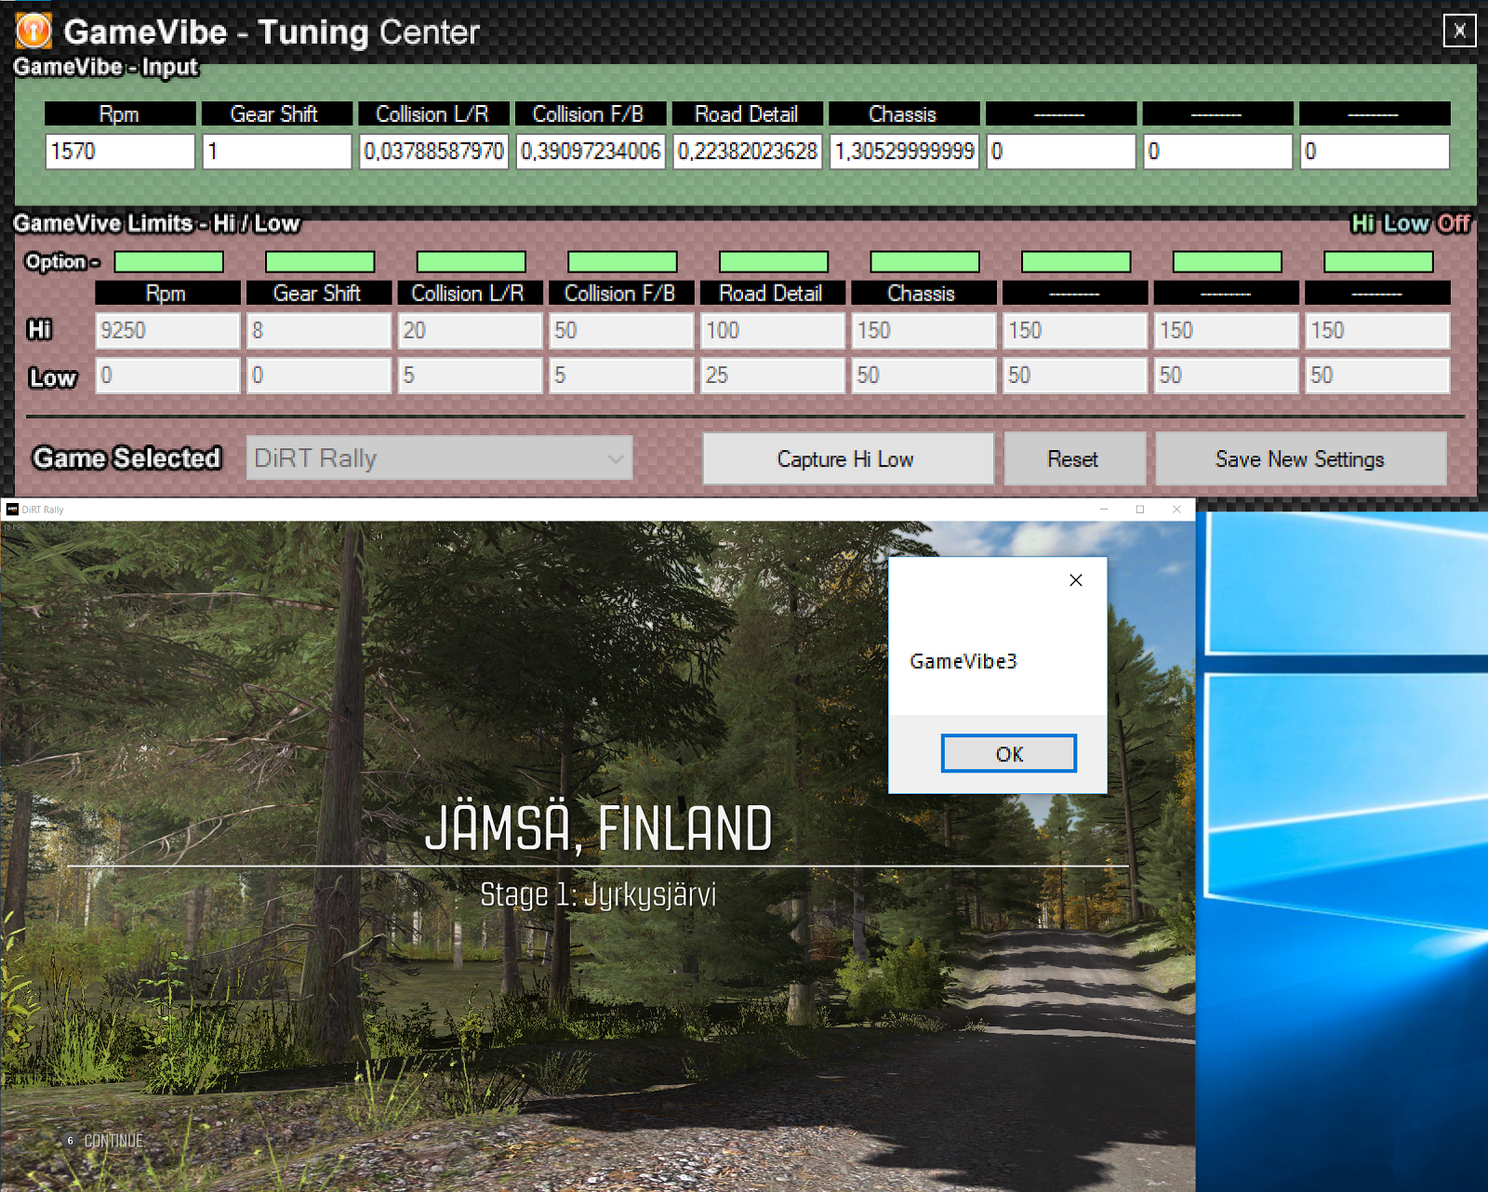The image size is (1488, 1192).
Task: Toggle the green Option bar above Rpm
Action: [168, 262]
